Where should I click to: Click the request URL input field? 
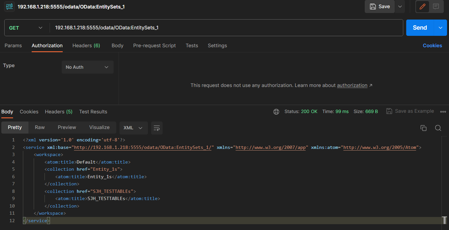(x=225, y=28)
